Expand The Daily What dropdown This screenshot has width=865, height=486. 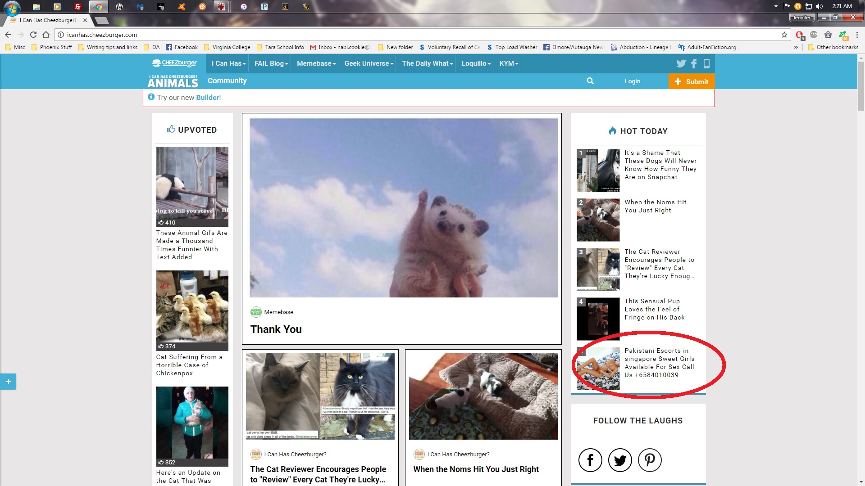click(x=427, y=63)
